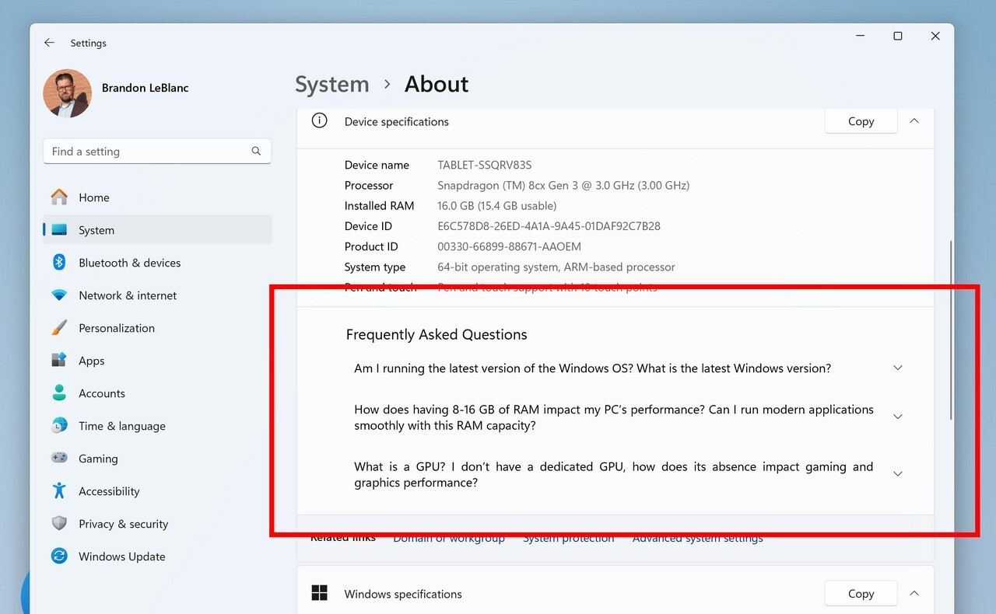
Task: Expand the RAM performance FAQ question
Action: tap(897, 417)
